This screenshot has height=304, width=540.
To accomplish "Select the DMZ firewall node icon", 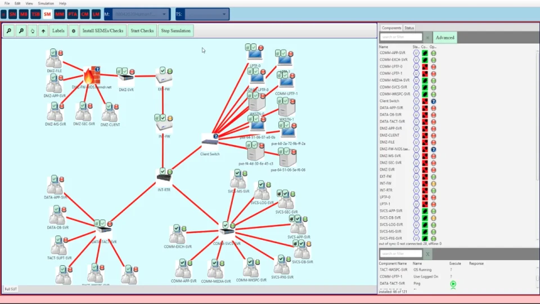I will [x=92, y=76].
